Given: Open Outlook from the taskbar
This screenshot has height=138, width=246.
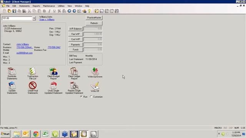Looking at the screenshot, I should pyautogui.click(x=26, y=134).
